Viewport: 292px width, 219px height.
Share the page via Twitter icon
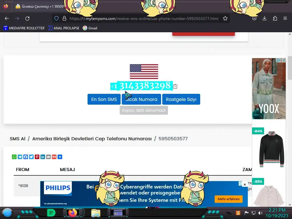click(x=31, y=157)
